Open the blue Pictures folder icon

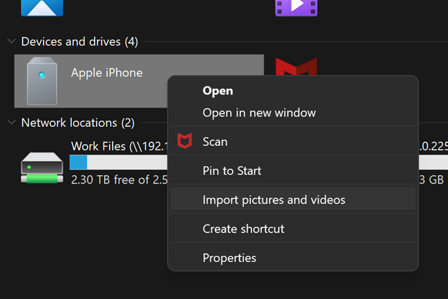(42, 7)
